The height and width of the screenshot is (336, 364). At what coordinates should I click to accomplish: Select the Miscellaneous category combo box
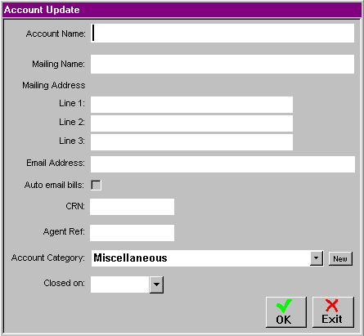coord(207,258)
